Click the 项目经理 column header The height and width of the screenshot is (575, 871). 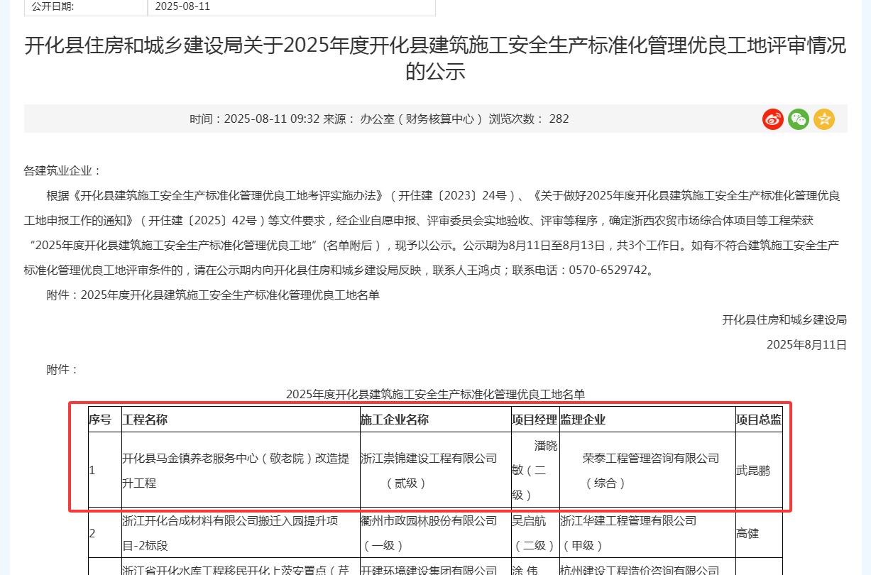coord(534,420)
